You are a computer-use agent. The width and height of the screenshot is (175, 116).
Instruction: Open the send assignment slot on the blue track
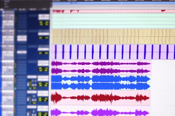point(32,77)
